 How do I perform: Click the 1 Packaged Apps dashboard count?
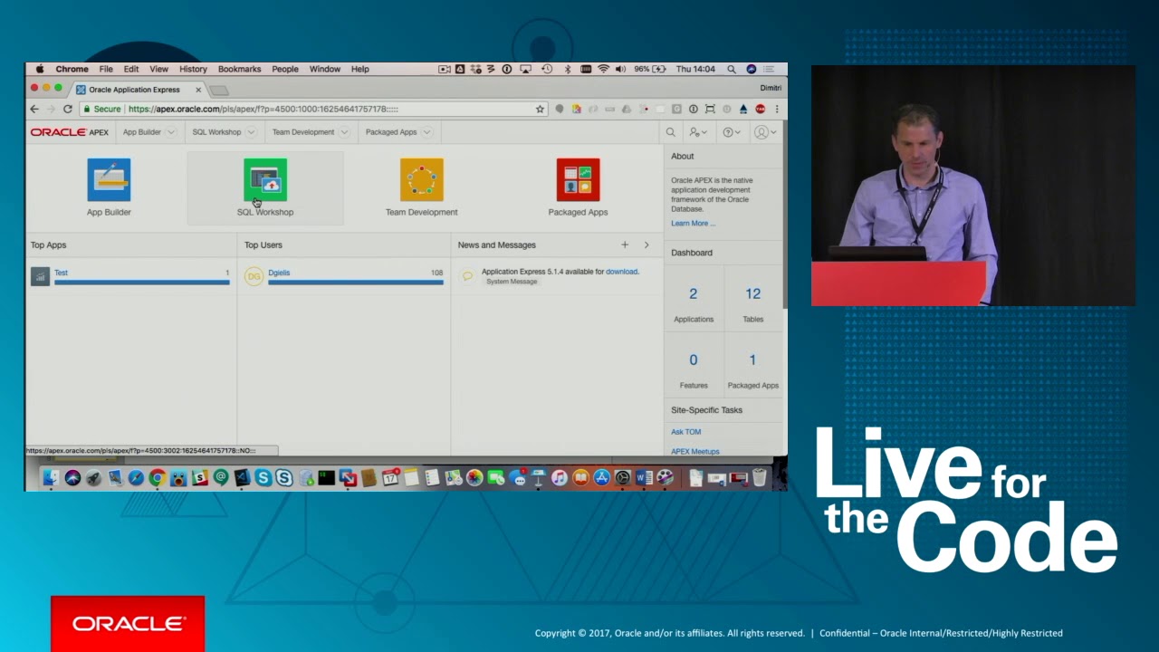pos(752,360)
